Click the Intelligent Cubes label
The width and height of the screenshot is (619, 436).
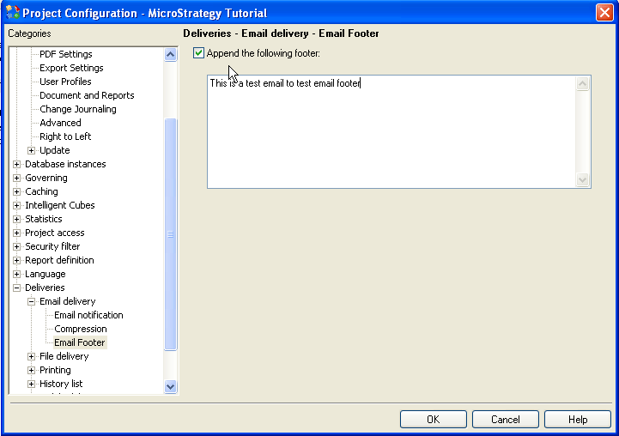[x=59, y=205]
